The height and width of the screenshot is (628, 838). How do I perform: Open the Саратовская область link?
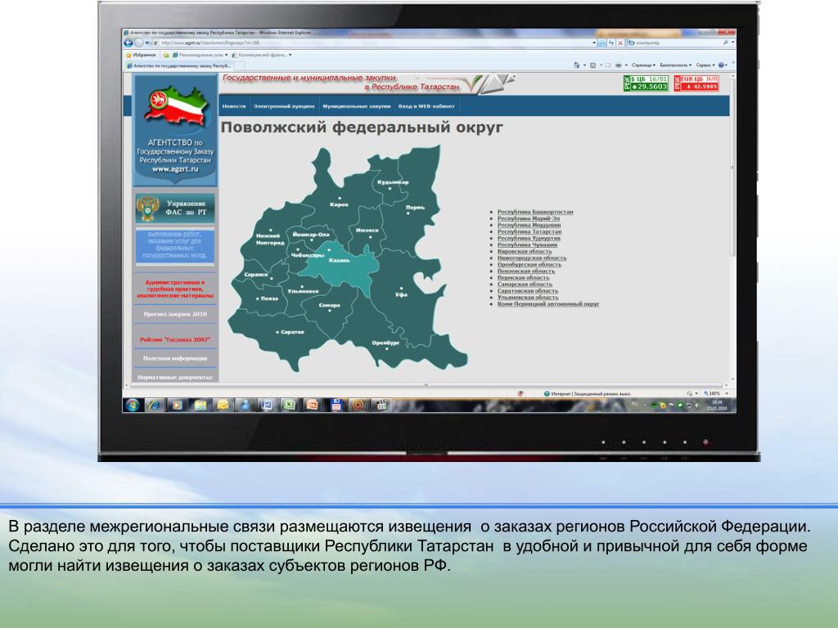coord(528,291)
